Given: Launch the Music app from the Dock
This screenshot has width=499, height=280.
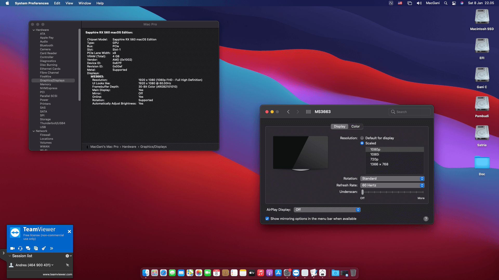Looking at the screenshot, I should click(261, 273).
